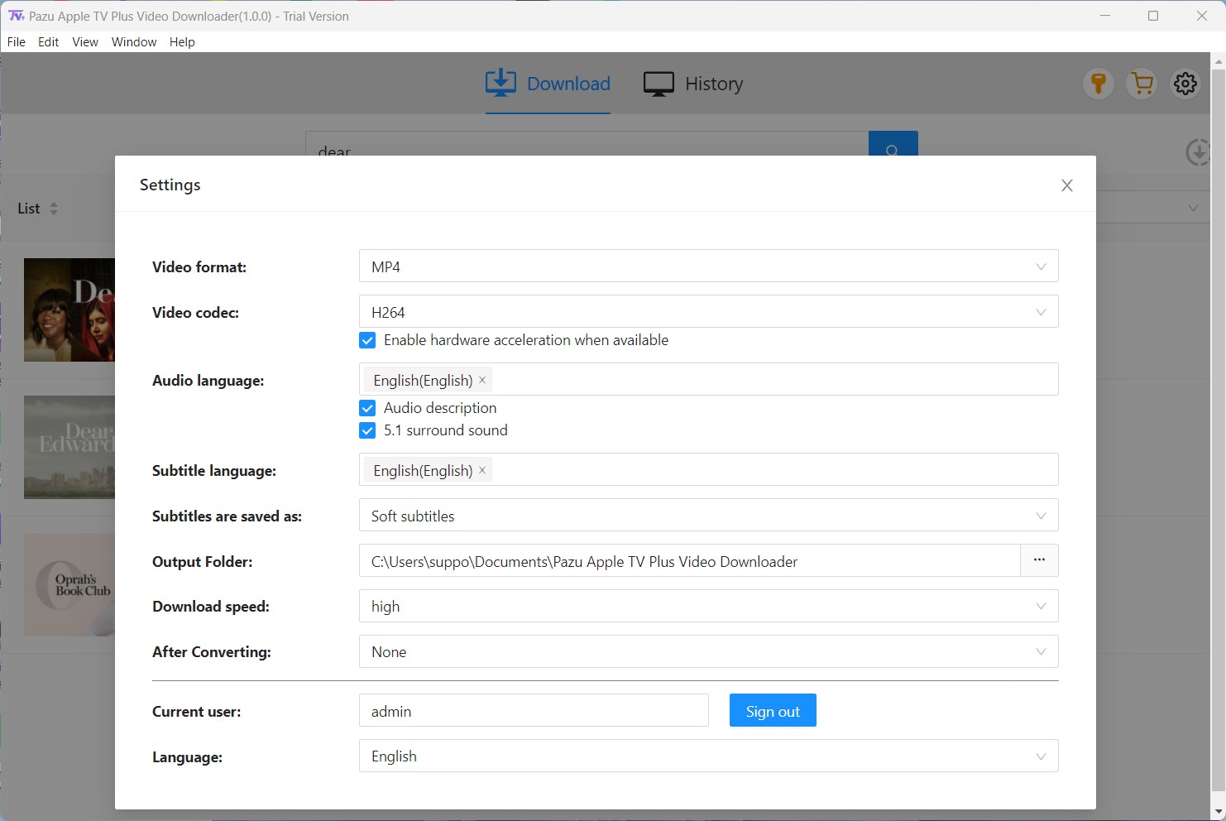
Task: Click the Audio language selection field
Action: pos(708,379)
